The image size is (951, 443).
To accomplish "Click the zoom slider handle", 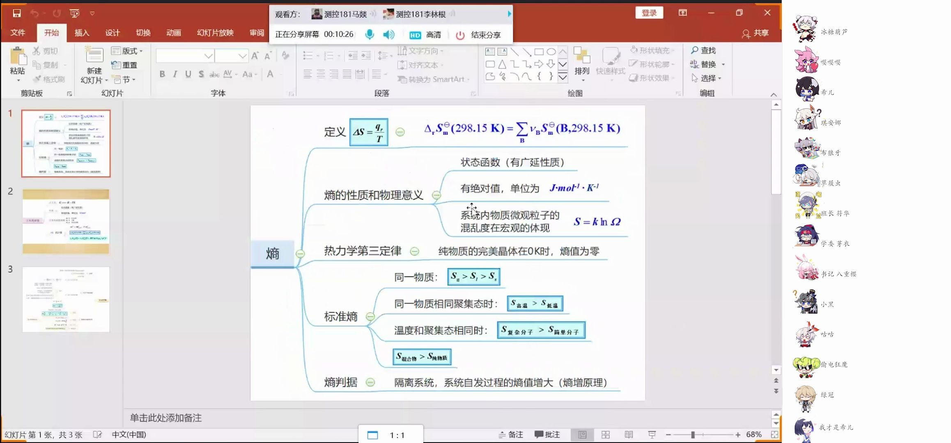I will pos(693,435).
